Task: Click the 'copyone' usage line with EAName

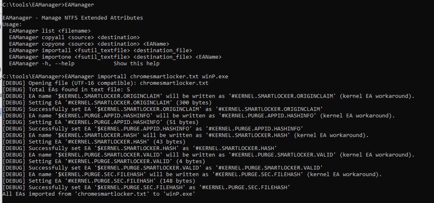Action: [x=89, y=44]
